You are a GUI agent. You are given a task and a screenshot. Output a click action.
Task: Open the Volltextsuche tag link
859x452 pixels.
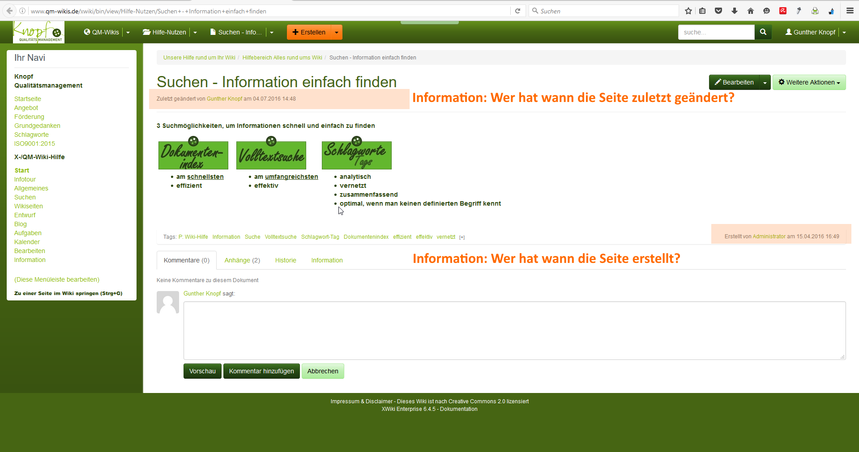281,237
